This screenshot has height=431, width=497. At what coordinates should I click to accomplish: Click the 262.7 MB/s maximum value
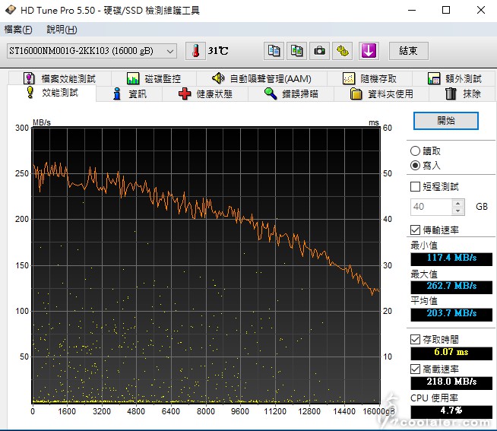click(x=451, y=287)
